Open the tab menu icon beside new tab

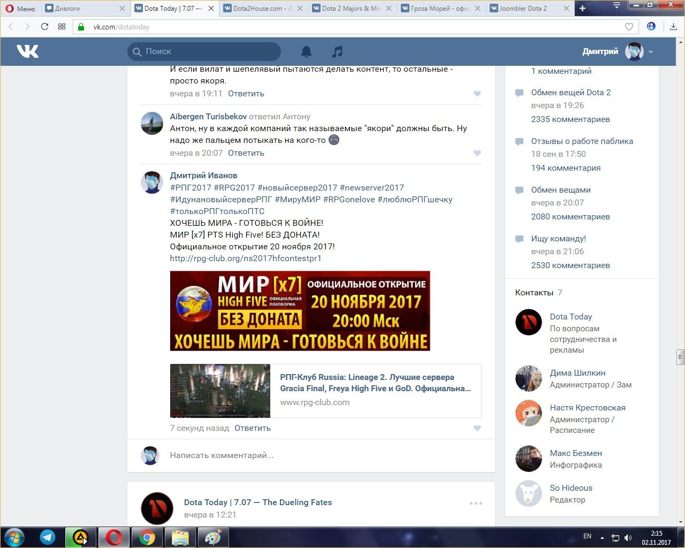click(616, 6)
